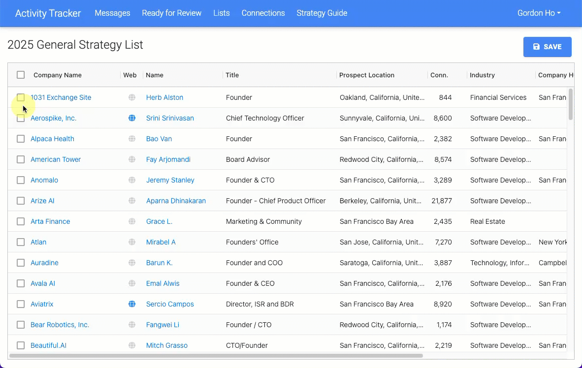This screenshot has width=582, height=368.
Task: Check the checkbox next to Arize AI
Action: point(21,201)
